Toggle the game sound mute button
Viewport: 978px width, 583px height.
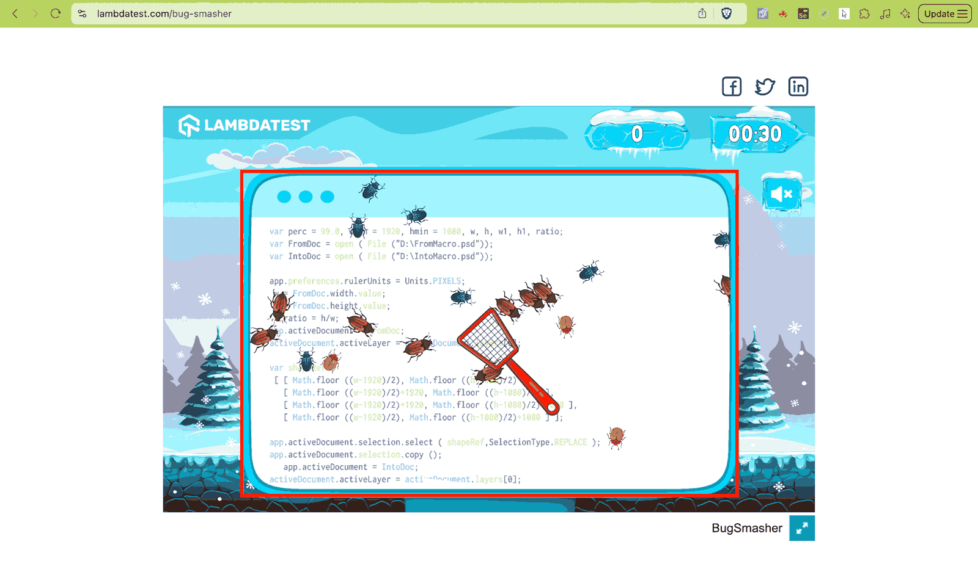(782, 194)
